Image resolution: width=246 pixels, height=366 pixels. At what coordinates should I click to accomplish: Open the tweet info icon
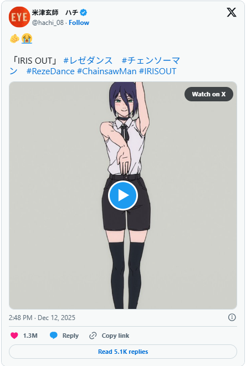(232, 317)
